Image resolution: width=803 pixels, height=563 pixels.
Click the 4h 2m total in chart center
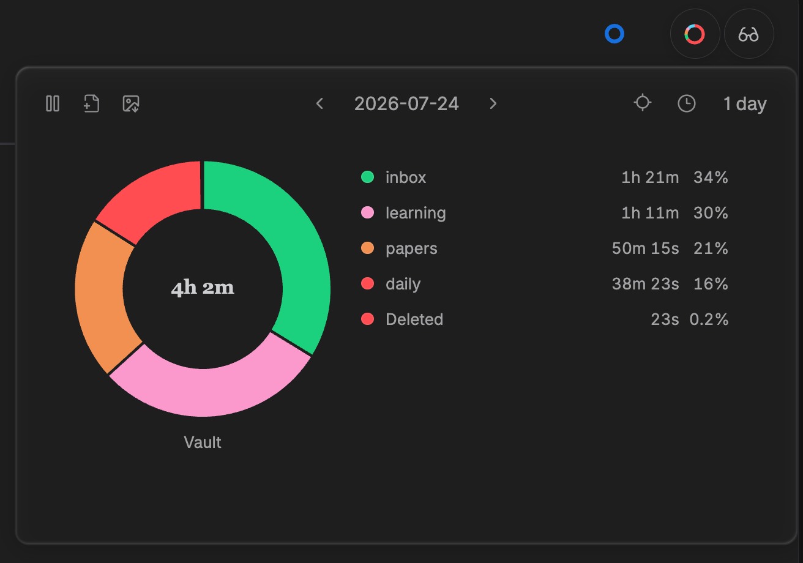(203, 288)
